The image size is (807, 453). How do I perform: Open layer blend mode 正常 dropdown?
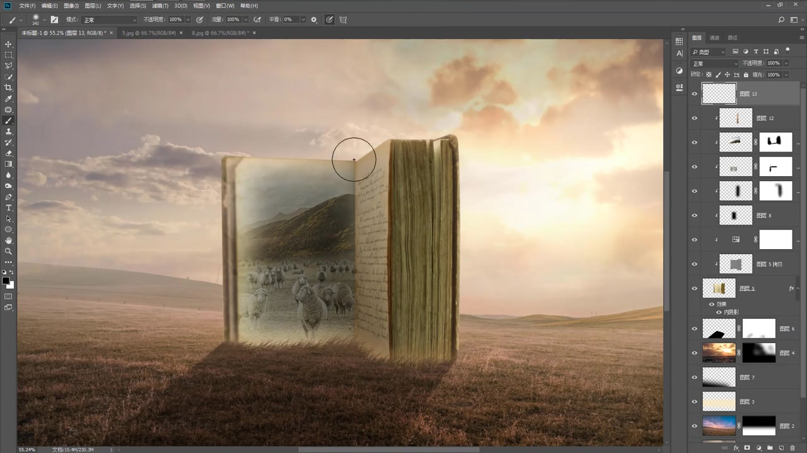[x=714, y=64]
